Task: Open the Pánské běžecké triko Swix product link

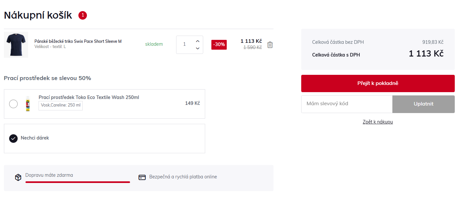Action: [x=78, y=41]
